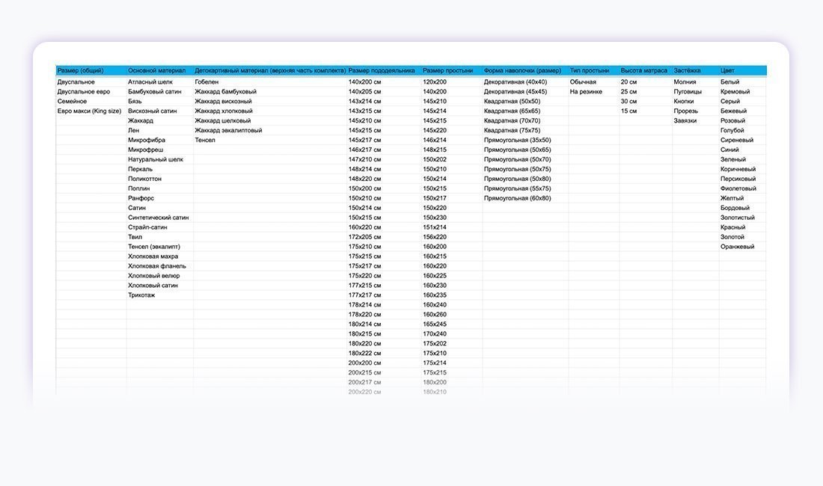Select the 'Поликоттон' cell
The width and height of the screenshot is (823, 486).
pyautogui.click(x=145, y=179)
